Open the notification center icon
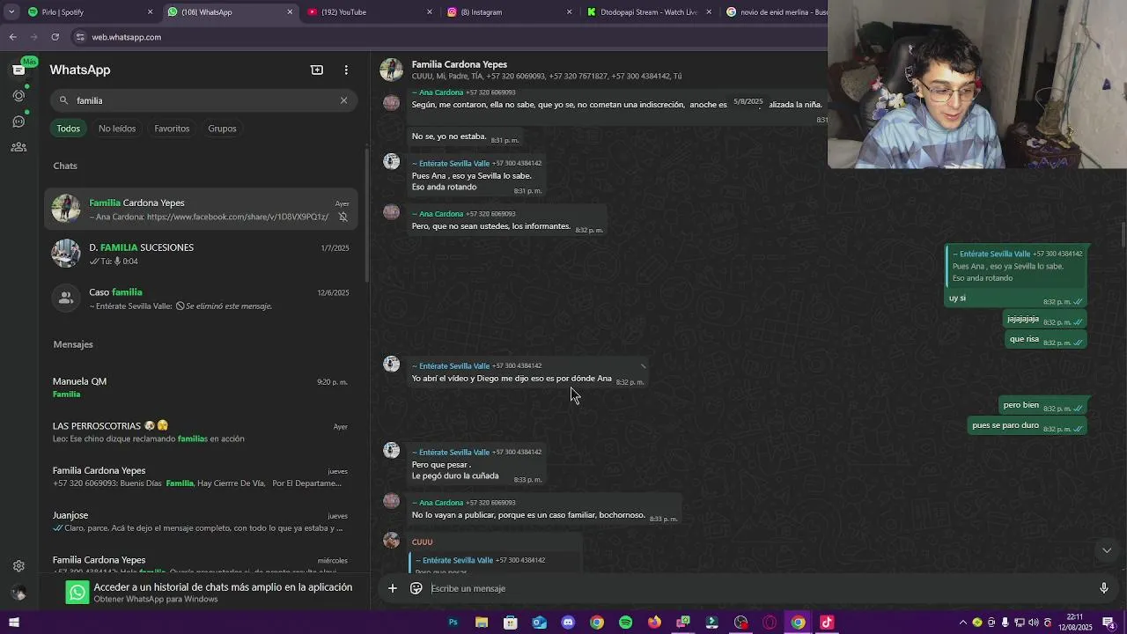The height and width of the screenshot is (634, 1127). [1109, 623]
